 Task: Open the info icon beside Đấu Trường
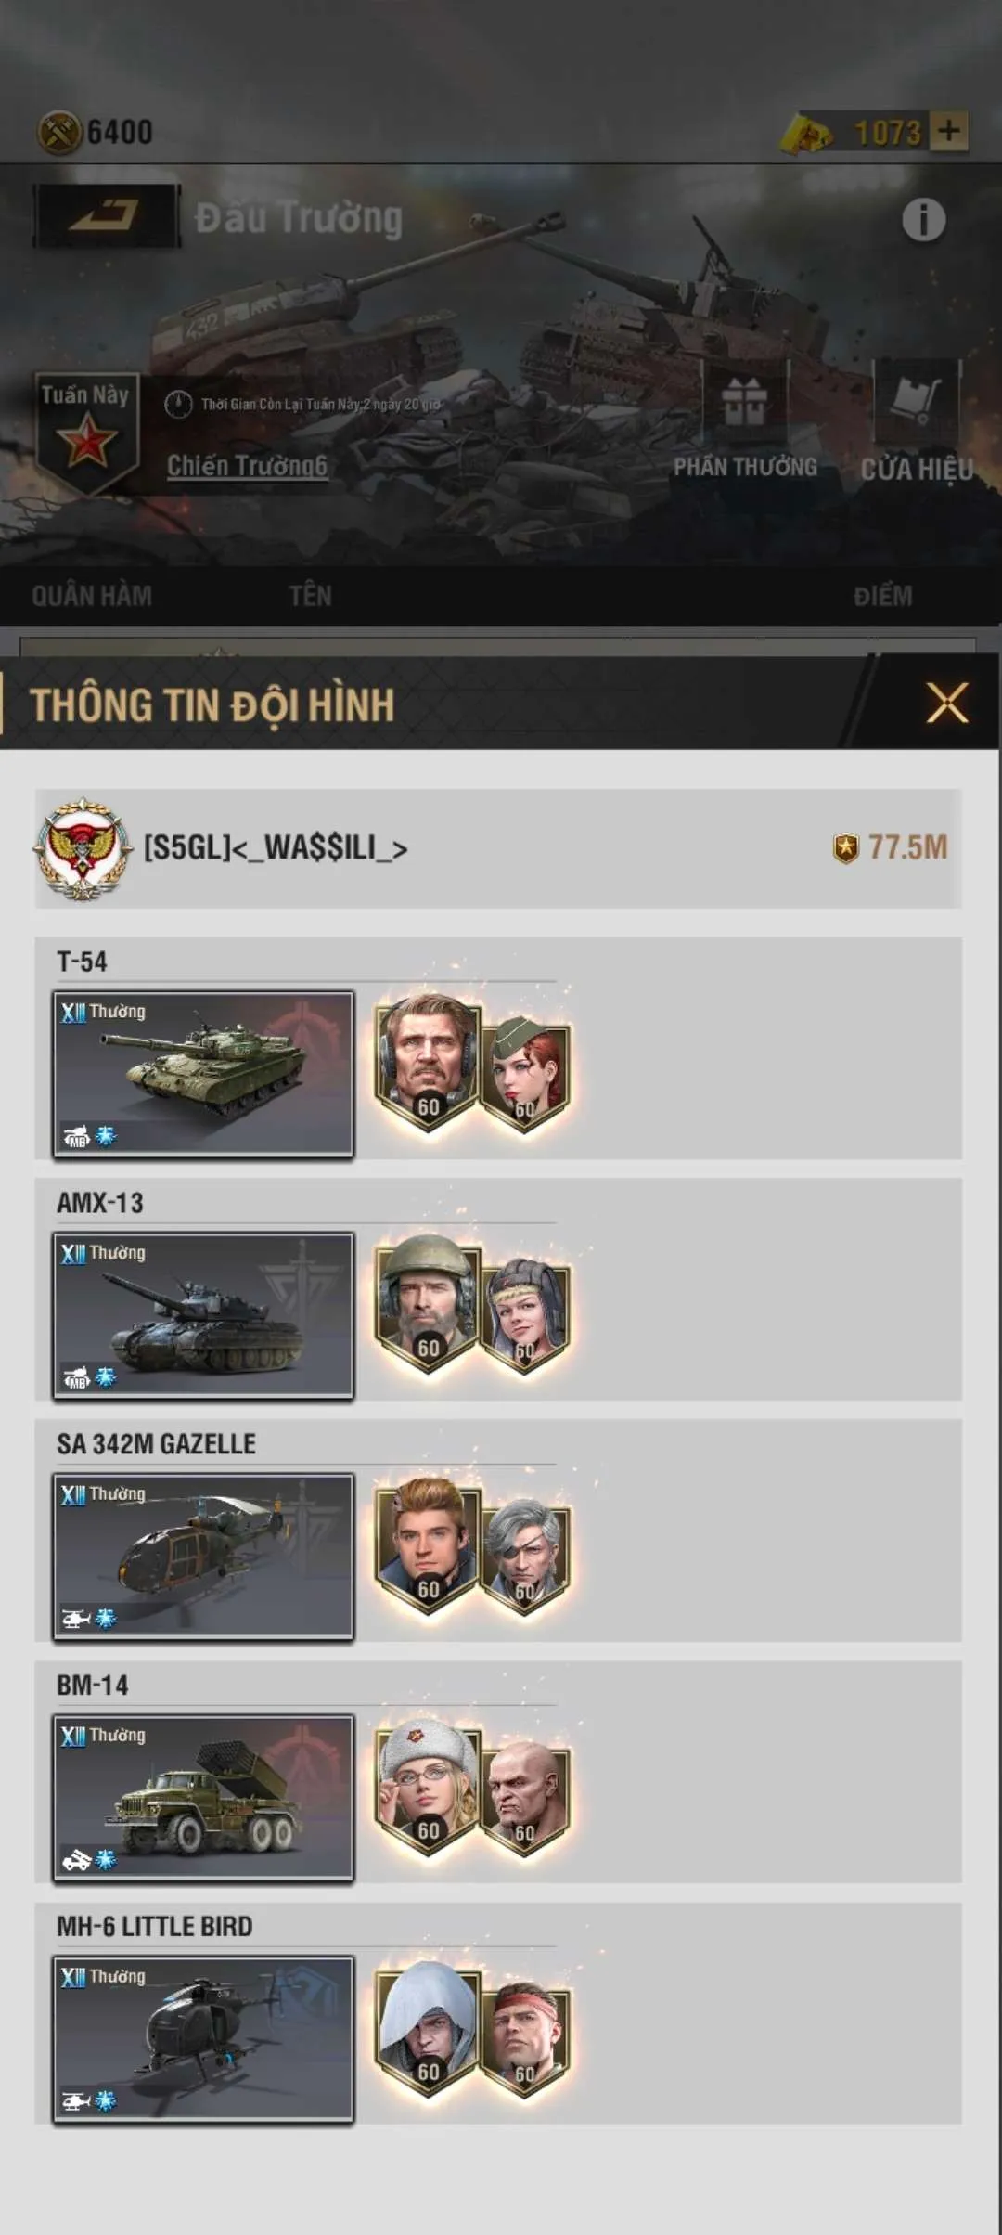pyautogui.click(x=923, y=220)
